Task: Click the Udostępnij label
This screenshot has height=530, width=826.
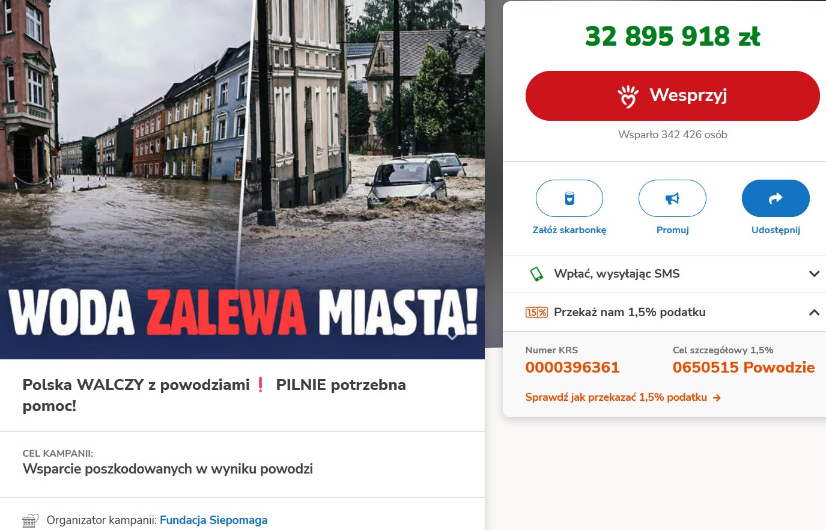Action: 776,230
